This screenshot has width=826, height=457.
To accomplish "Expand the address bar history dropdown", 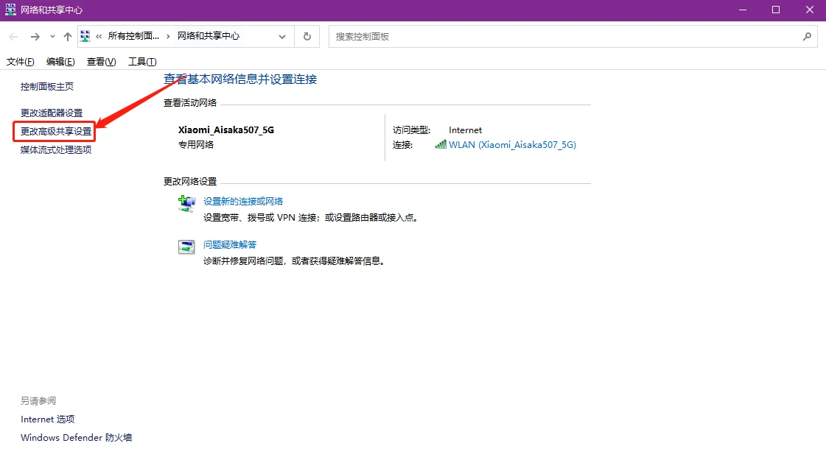I will pos(282,36).
